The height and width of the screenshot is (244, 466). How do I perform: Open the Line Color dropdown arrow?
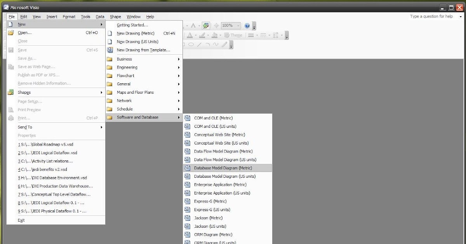coord(208,35)
